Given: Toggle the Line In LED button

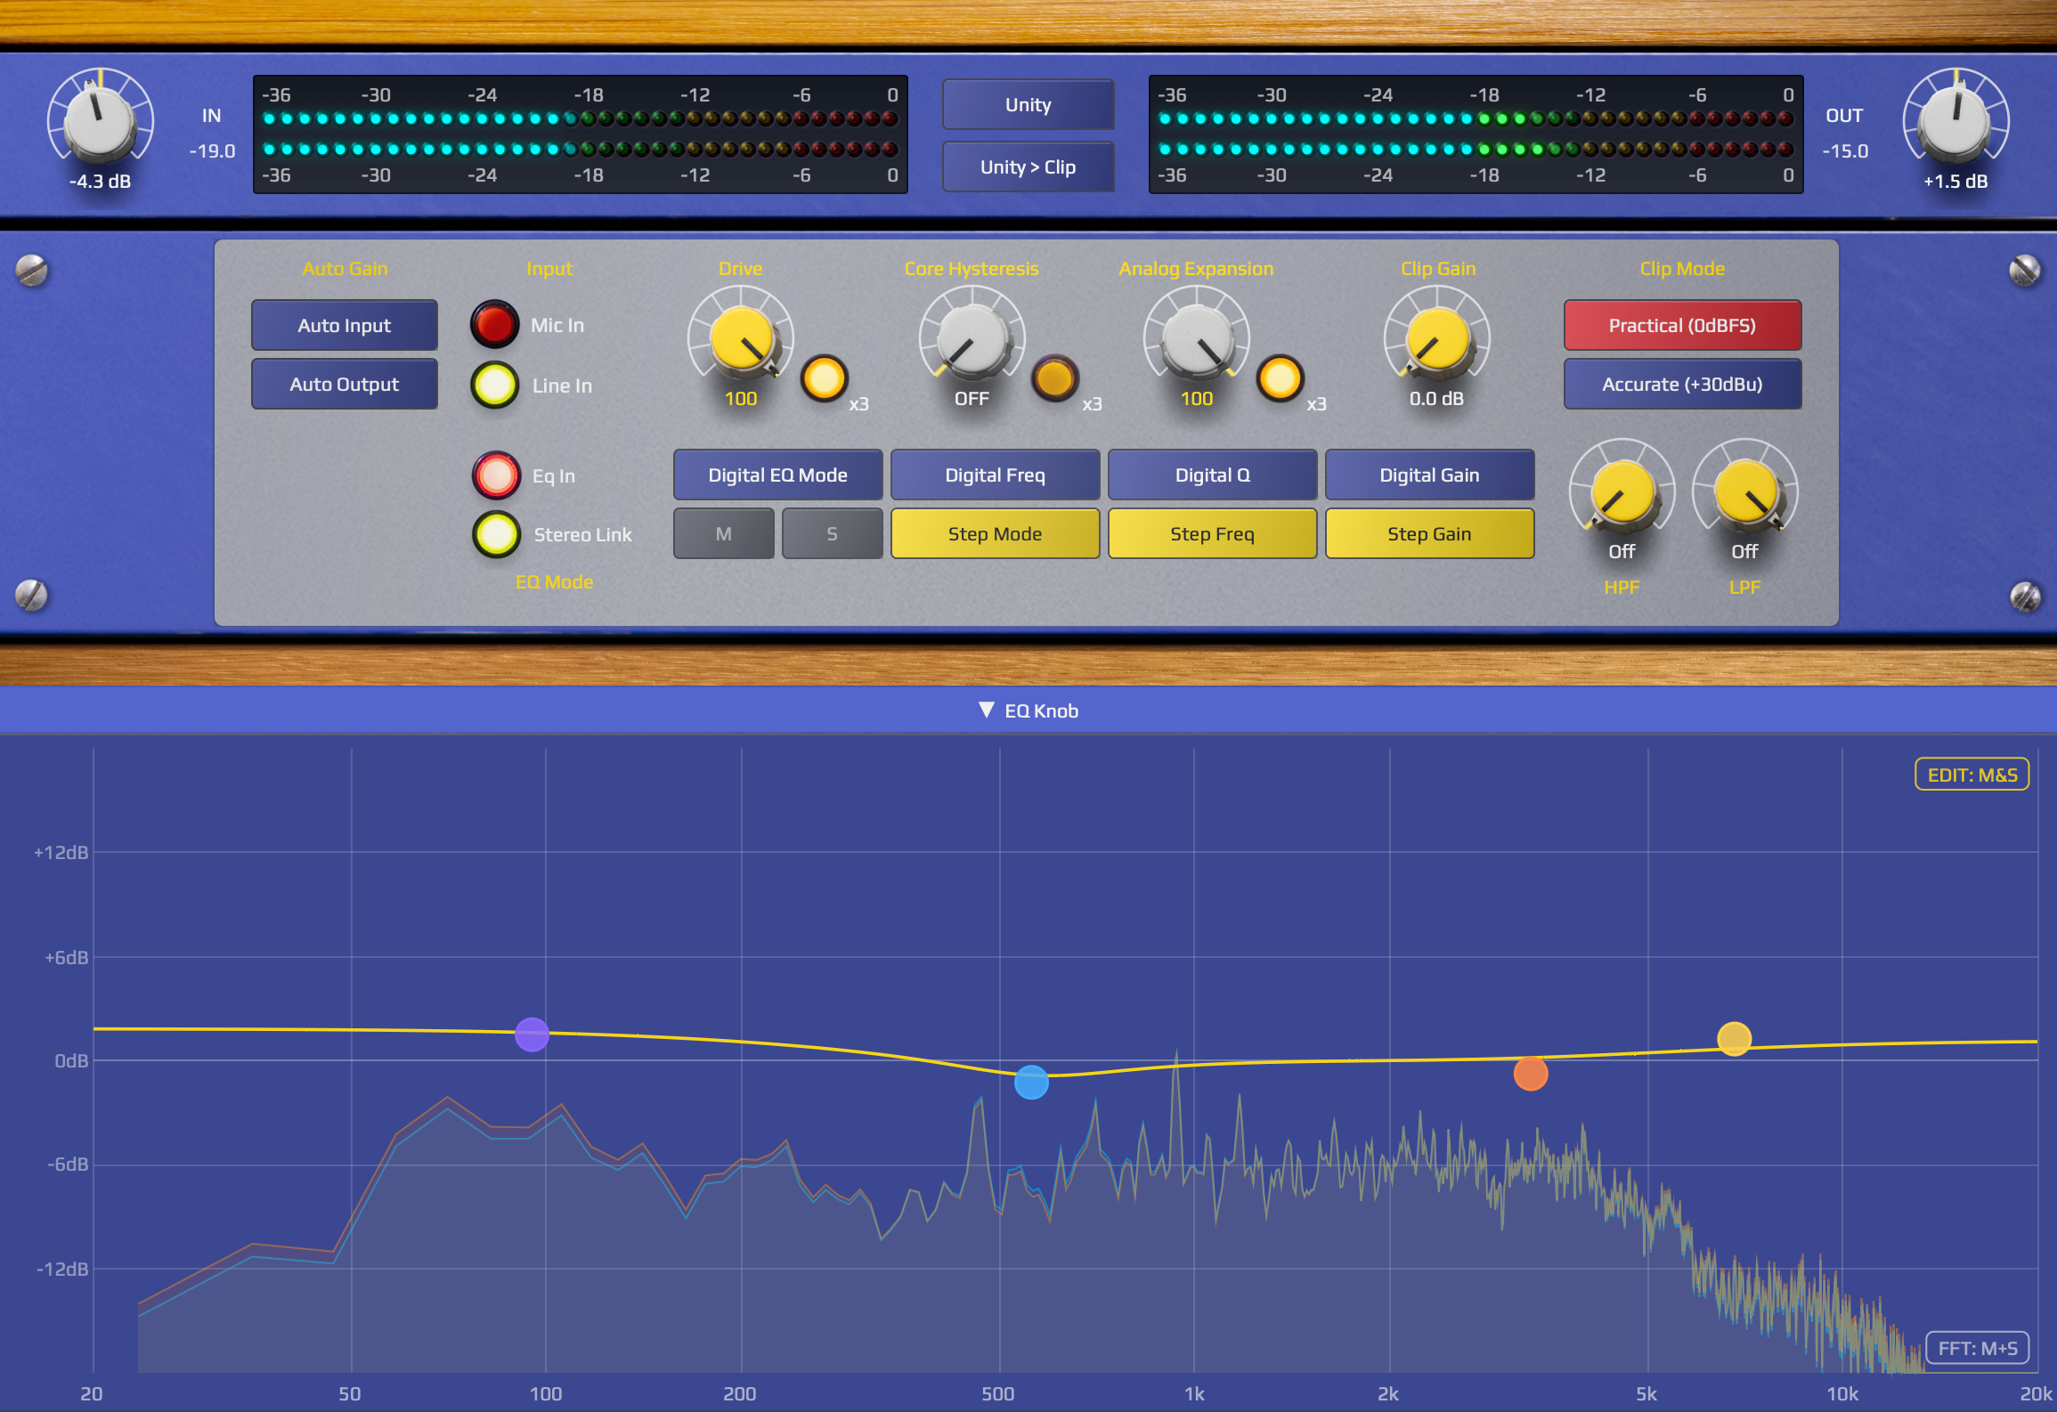Looking at the screenshot, I should coord(495,385).
